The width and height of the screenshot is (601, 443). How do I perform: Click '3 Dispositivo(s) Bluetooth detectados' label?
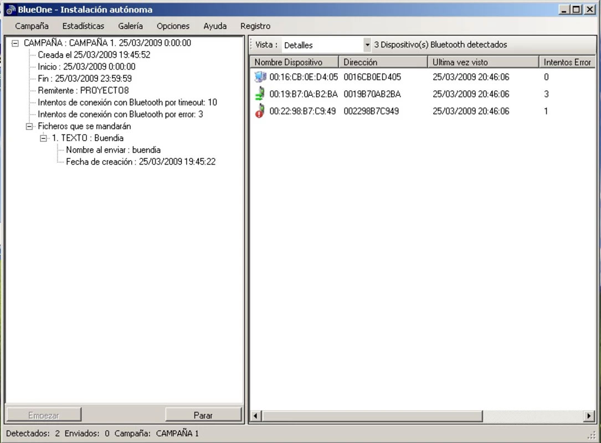(x=440, y=44)
